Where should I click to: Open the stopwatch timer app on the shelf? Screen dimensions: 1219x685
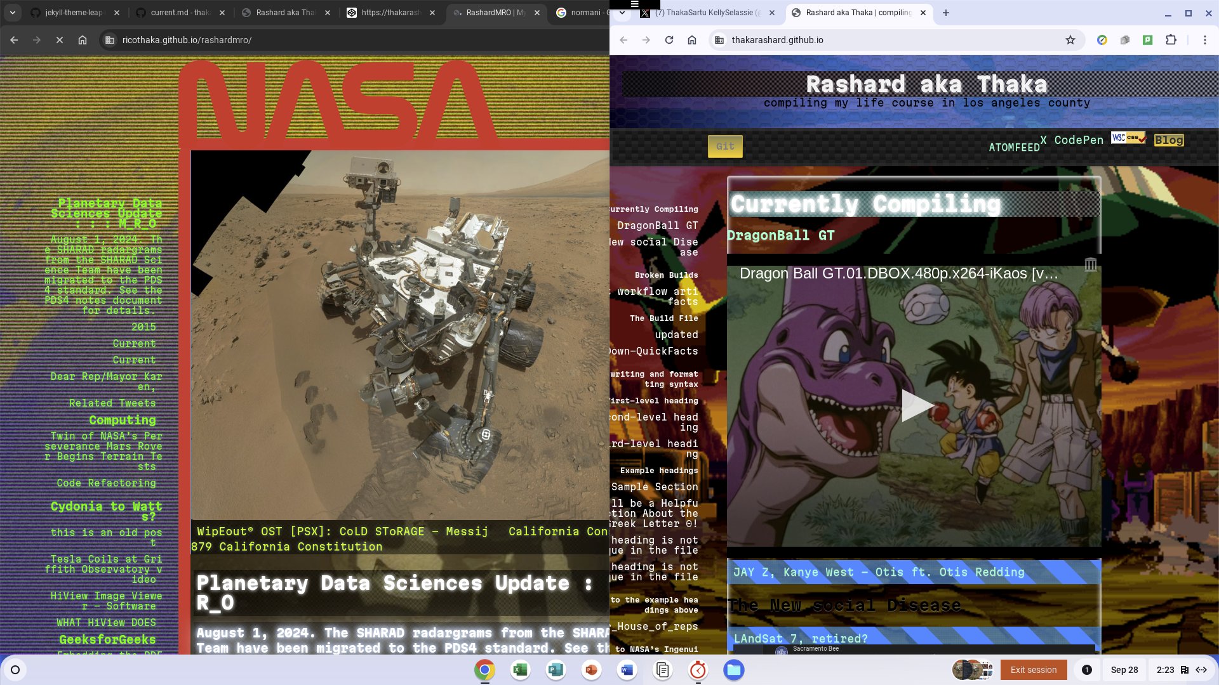pyautogui.click(x=698, y=670)
